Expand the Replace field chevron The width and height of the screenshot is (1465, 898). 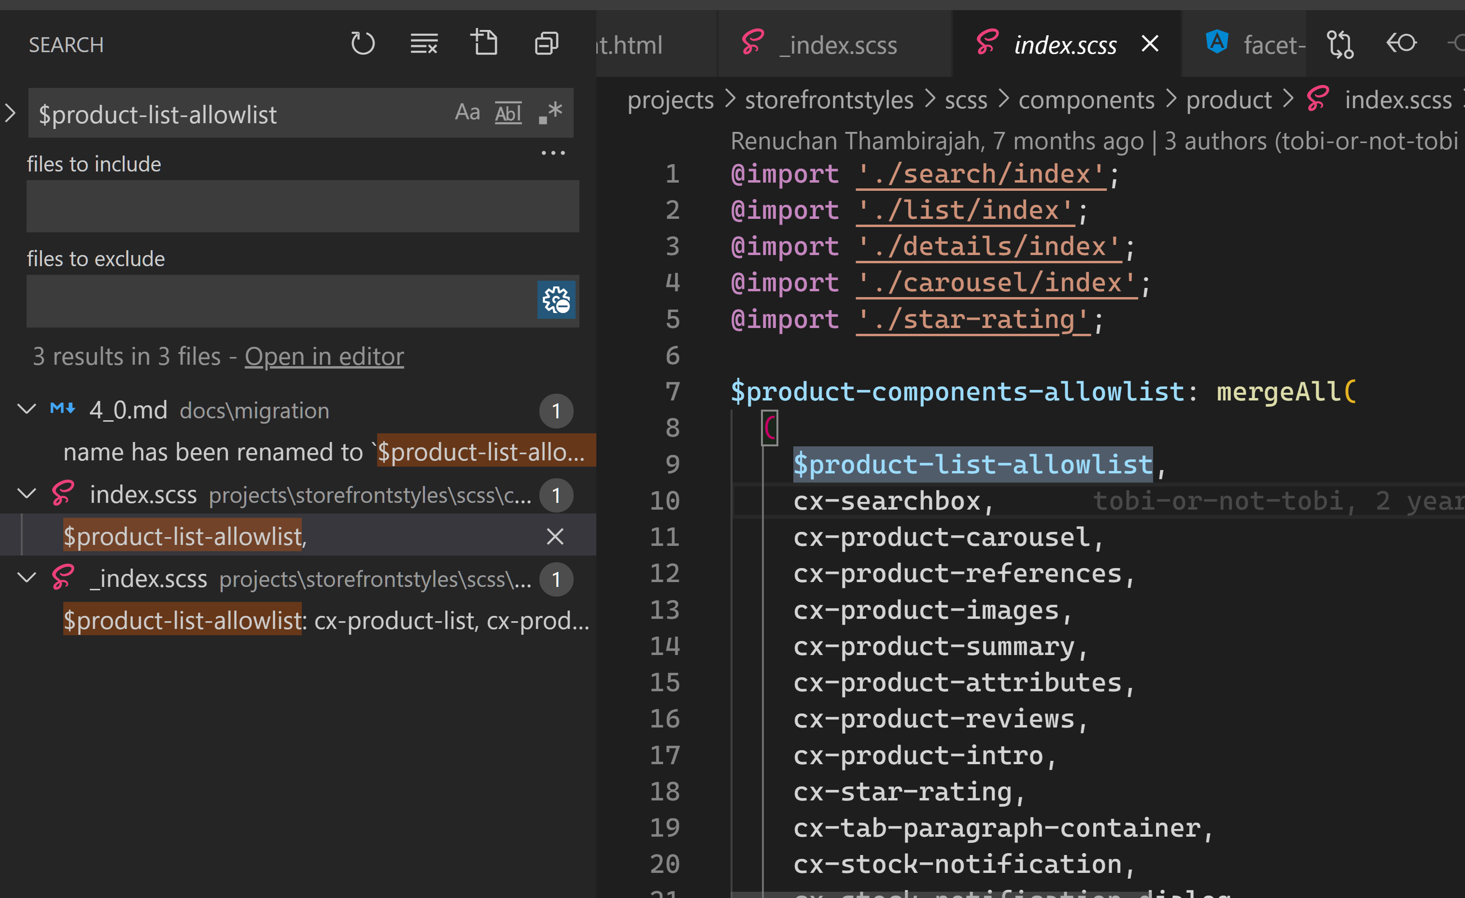[x=11, y=113]
